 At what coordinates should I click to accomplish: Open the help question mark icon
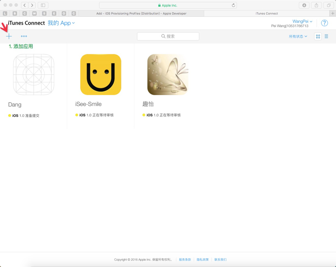(x=324, y=23)
